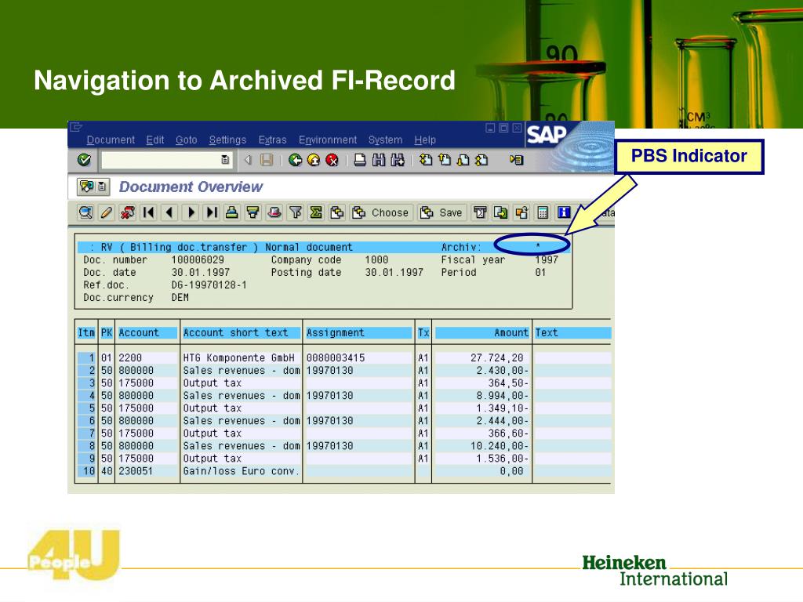Viewport: 803px width, 602px height.
Task: Click document number 100006029
Action: click(198, 260)
